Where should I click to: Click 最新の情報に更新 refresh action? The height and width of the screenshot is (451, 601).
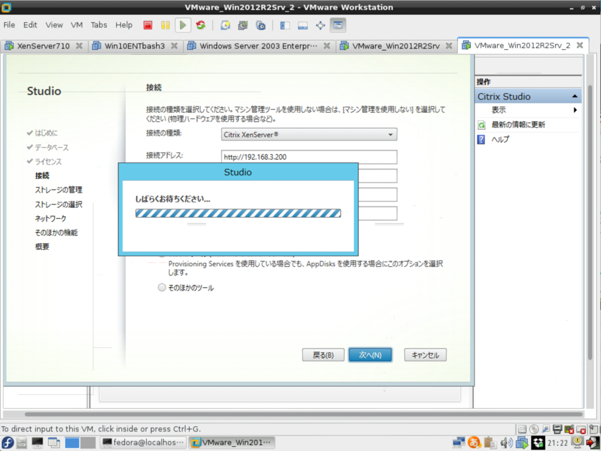518,125
